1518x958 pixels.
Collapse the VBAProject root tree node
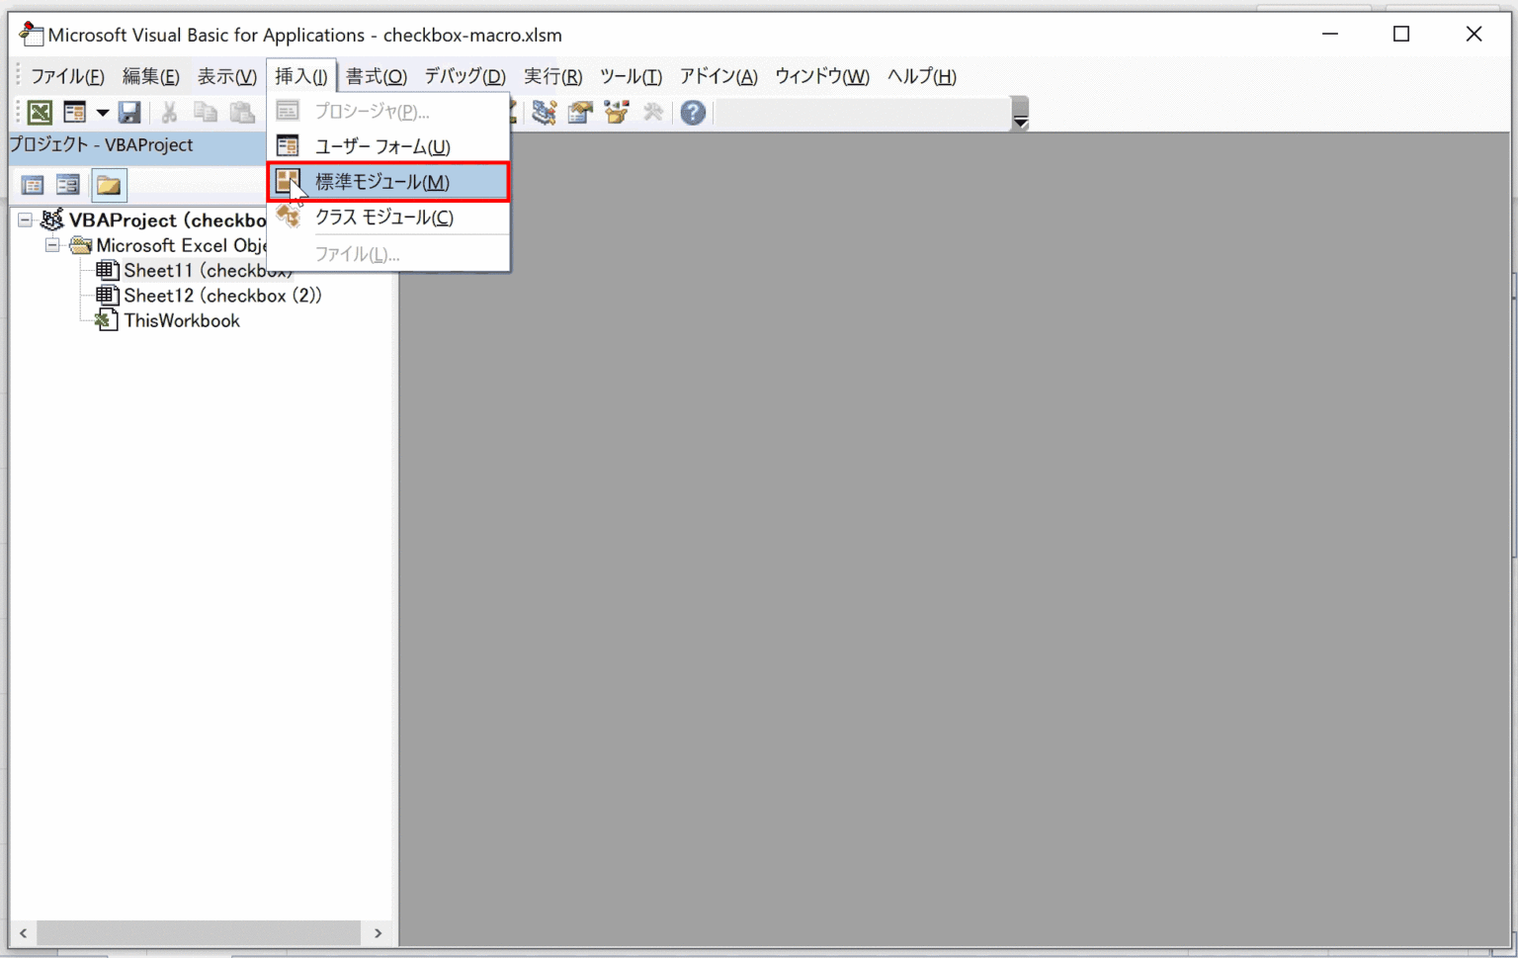point(26,220)
